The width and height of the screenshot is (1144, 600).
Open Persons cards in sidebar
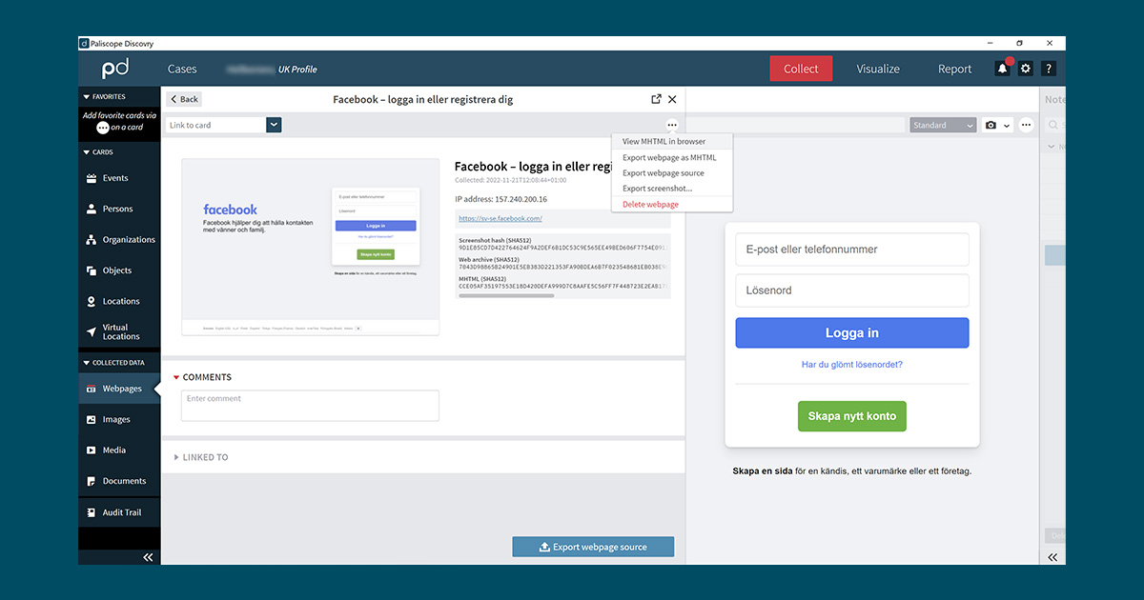pyautogui.click(x=118, y=209)
